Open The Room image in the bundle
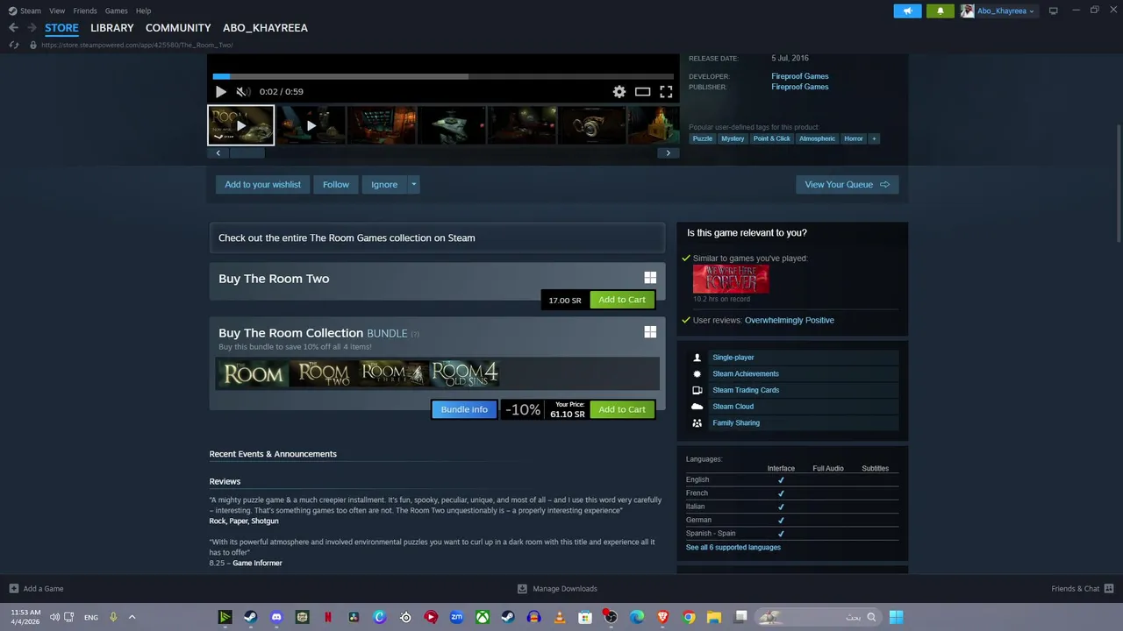1123x631 pixels. 254,373
